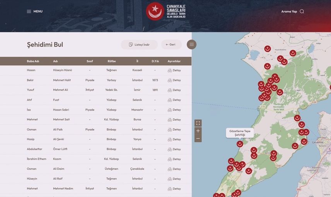Click the Çanakkale Savaşları crescent logo
Viewport: 331px width, 197px height.
155,11
